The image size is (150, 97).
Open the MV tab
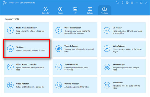pyautogui.click(x=75, y=10)
